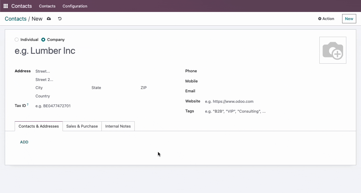Click the ADD button
This screenshot has width=361, height=193.
(x=24, y=142)
